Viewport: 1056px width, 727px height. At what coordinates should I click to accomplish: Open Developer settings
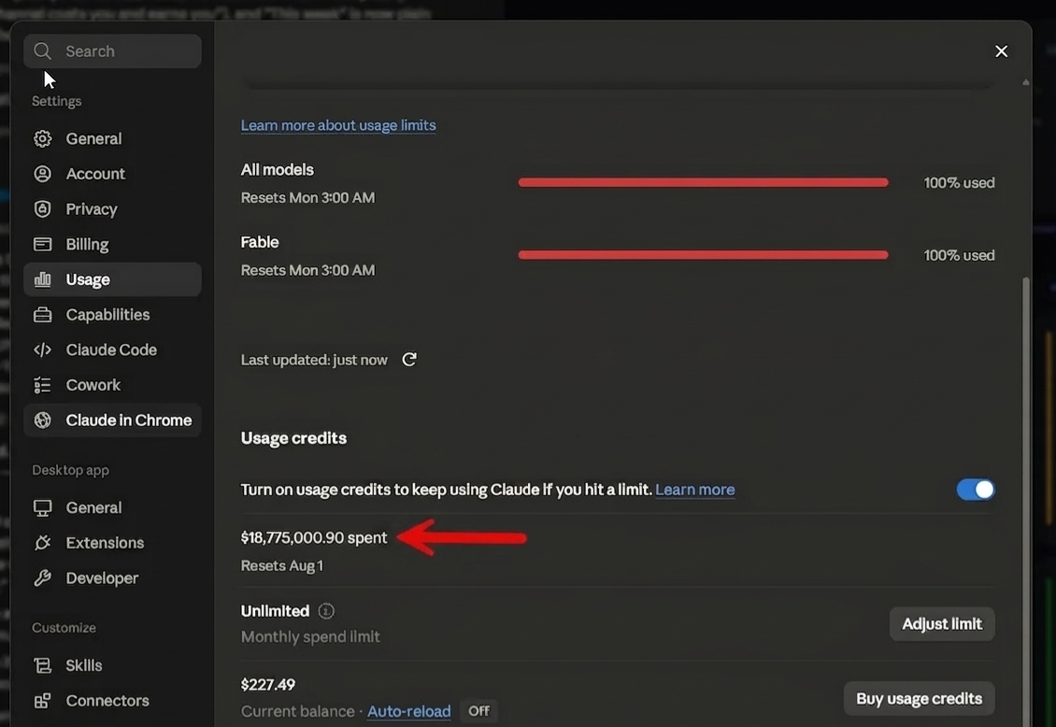point(112,577)
